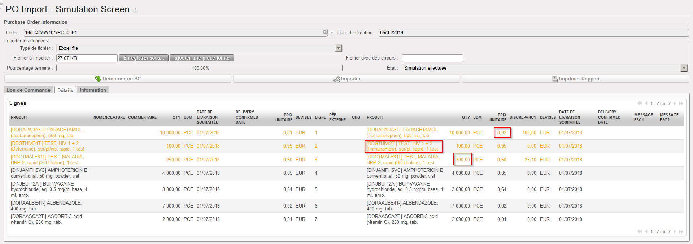Jump to last page in bottom pager
The width and height of the screenshot is (693, 244).
click(x=681, y=232)
